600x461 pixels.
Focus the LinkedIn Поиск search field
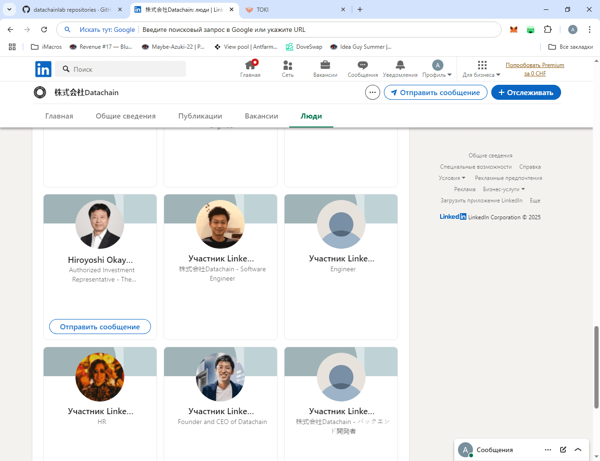point(120,69)
